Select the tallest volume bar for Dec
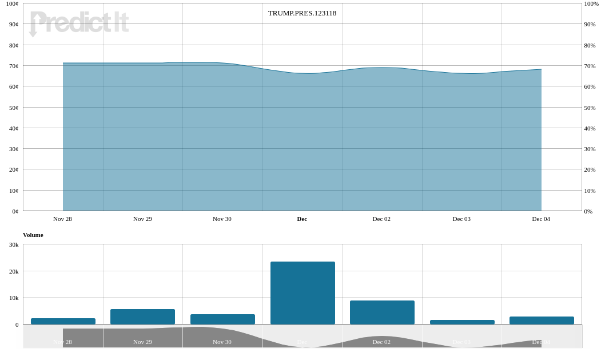The width and height of the screenshot is (605, 352). 302,292
